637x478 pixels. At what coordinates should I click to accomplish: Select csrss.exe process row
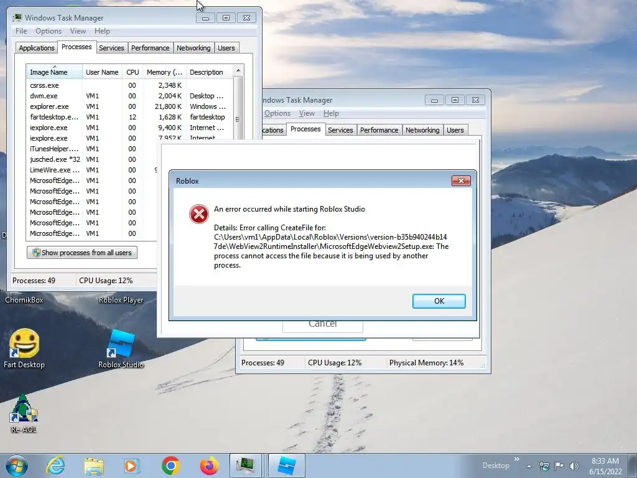coord(129,85)
